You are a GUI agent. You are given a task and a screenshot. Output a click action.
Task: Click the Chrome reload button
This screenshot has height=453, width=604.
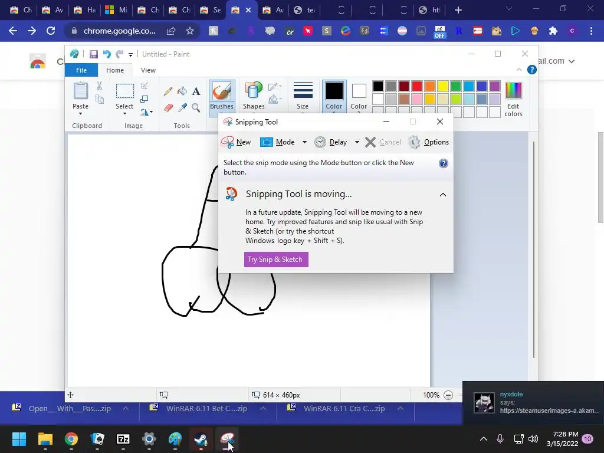(51, 31)
